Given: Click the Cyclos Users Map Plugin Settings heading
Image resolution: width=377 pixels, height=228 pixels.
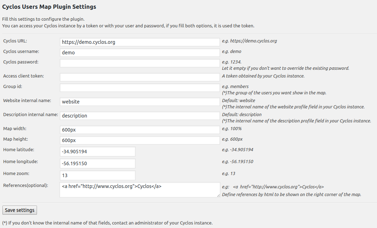Looking at the screenshot, I should pyautogui.click(x=49, y=7).
